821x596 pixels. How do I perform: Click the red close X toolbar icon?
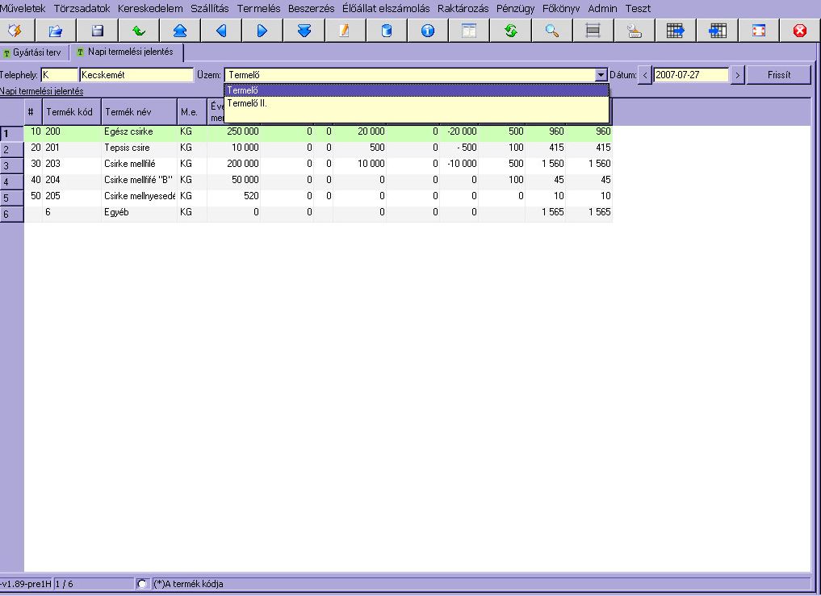[799, 31]
